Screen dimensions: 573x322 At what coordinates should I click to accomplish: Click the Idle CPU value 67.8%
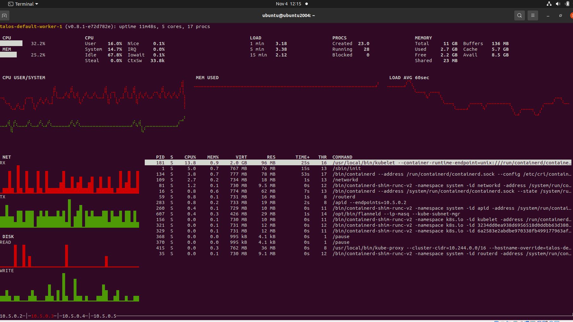click(x=115, y=55)
